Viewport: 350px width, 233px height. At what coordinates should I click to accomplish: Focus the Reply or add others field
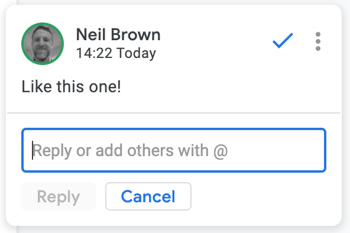[174, 150]
